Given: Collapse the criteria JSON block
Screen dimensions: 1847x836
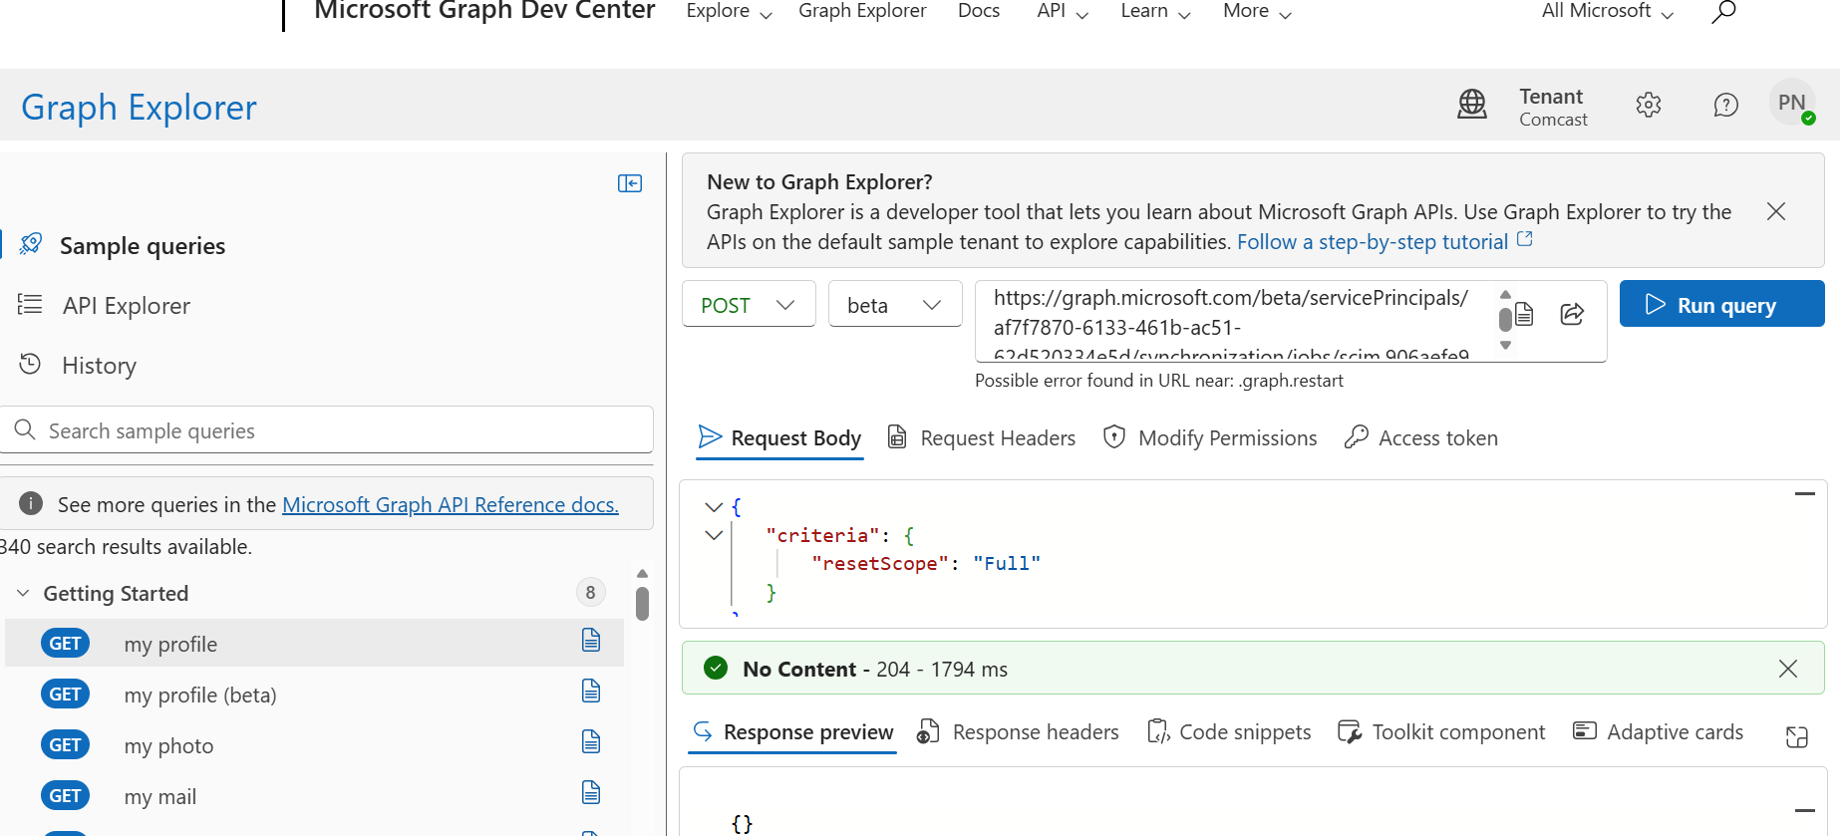Looking at the screenshot, I should point(714,535).
